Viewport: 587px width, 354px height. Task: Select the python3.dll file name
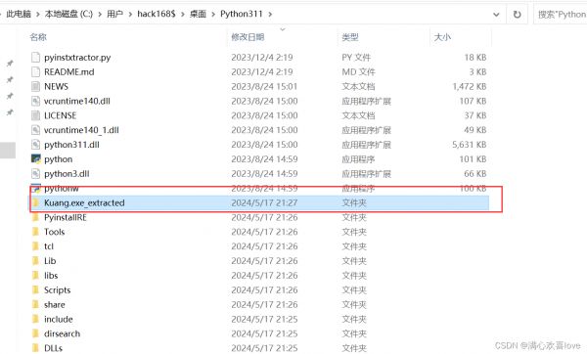67,174
